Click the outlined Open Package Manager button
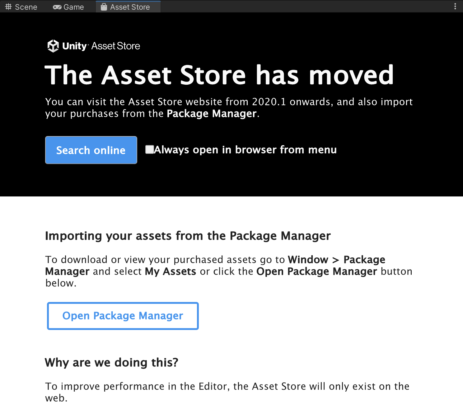The width and height of the screenshot is (463, 410). click(123, 316)
